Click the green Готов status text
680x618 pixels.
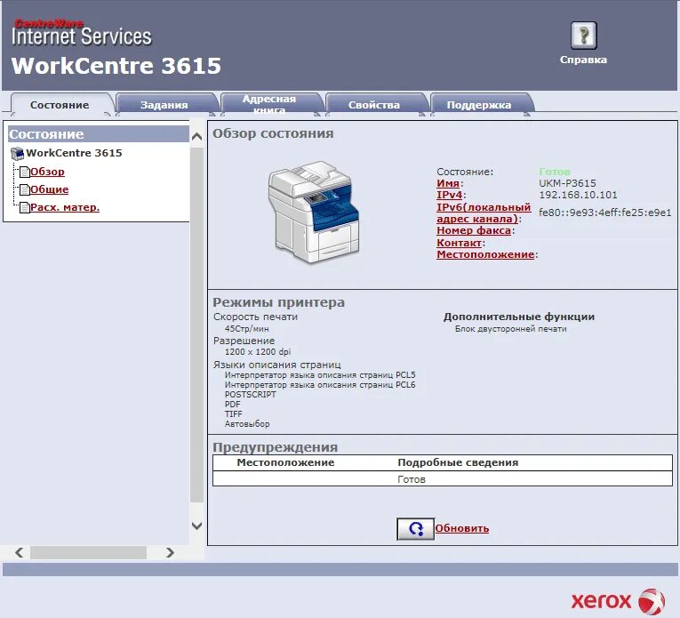click(555, 172)
